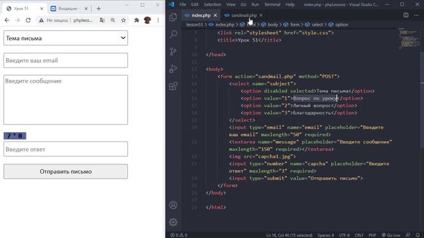
Task: Open Chrome extensions puzzle menu
Action: coord(136,20)
